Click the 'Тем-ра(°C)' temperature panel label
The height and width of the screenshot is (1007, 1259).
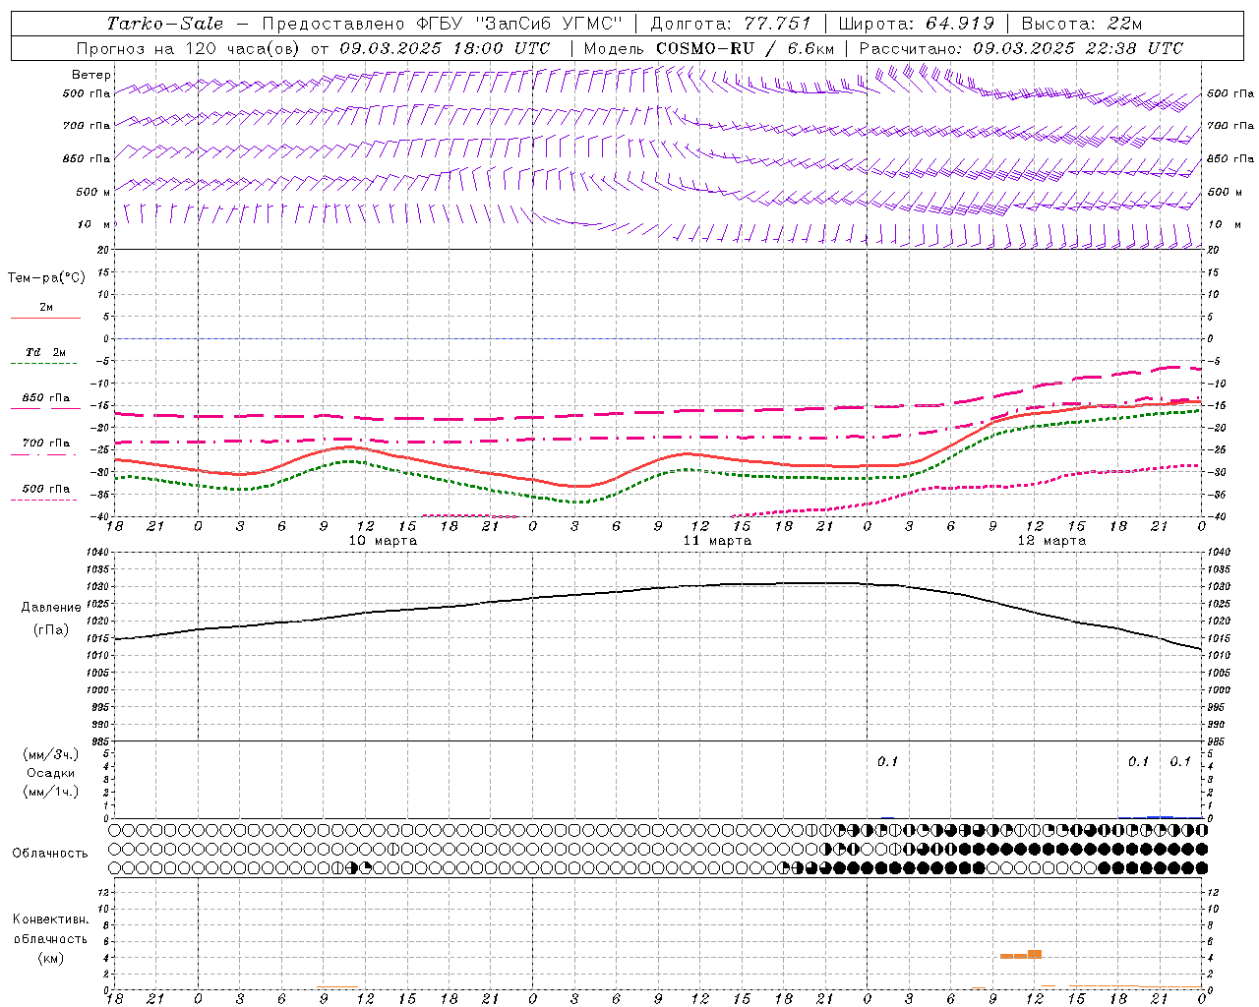pos(46,278)
